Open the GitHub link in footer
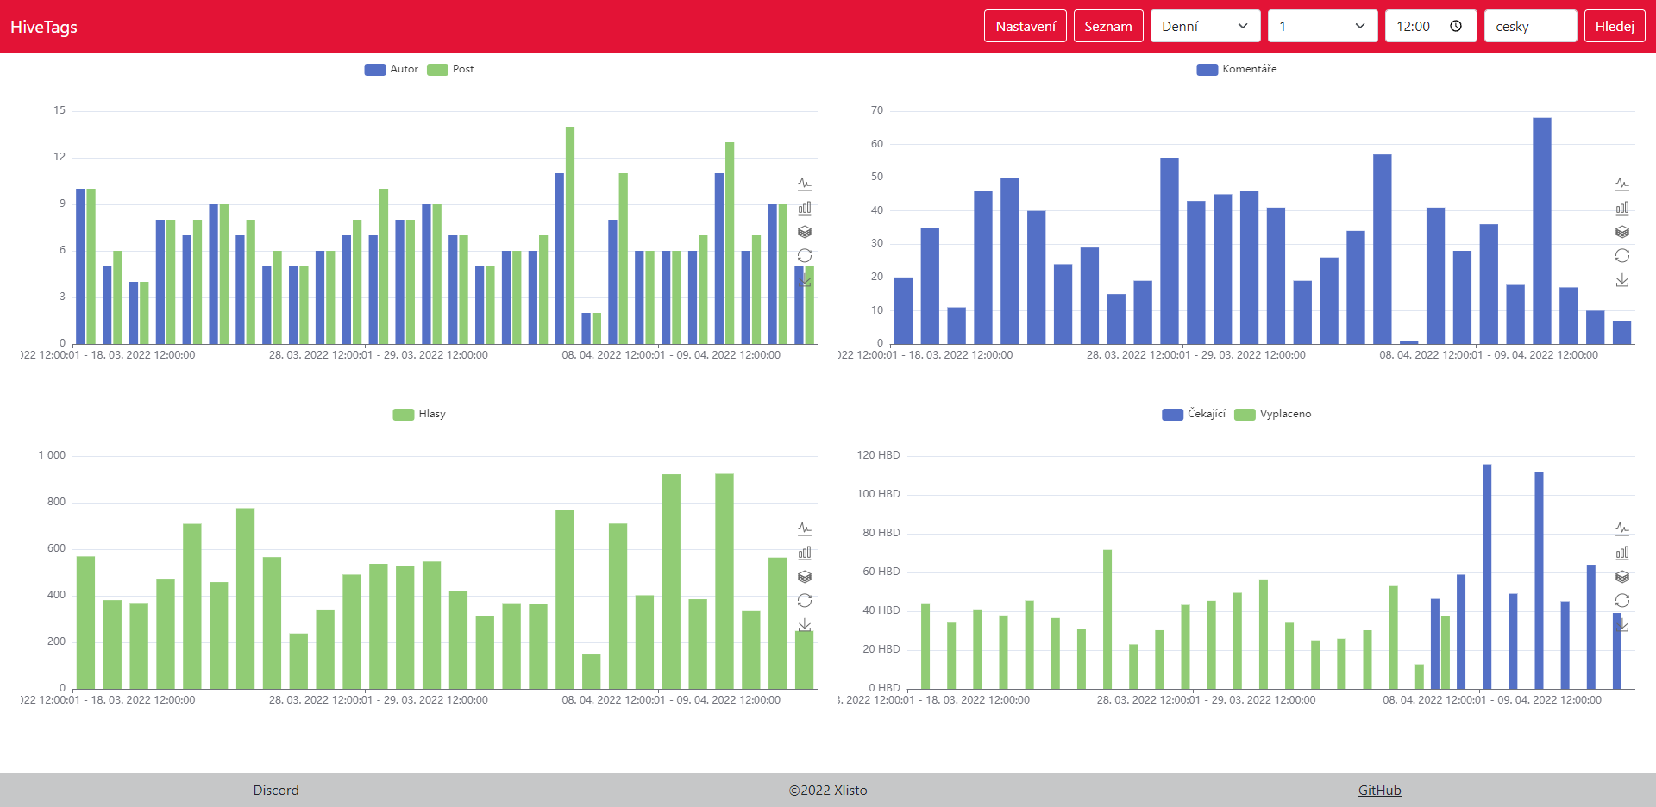The image size is (1656, 807). pyautogui.click(x=1379, y=790)
